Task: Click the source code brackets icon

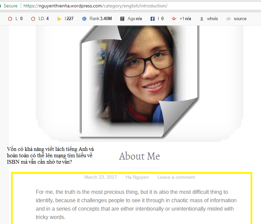Action: 229,19
